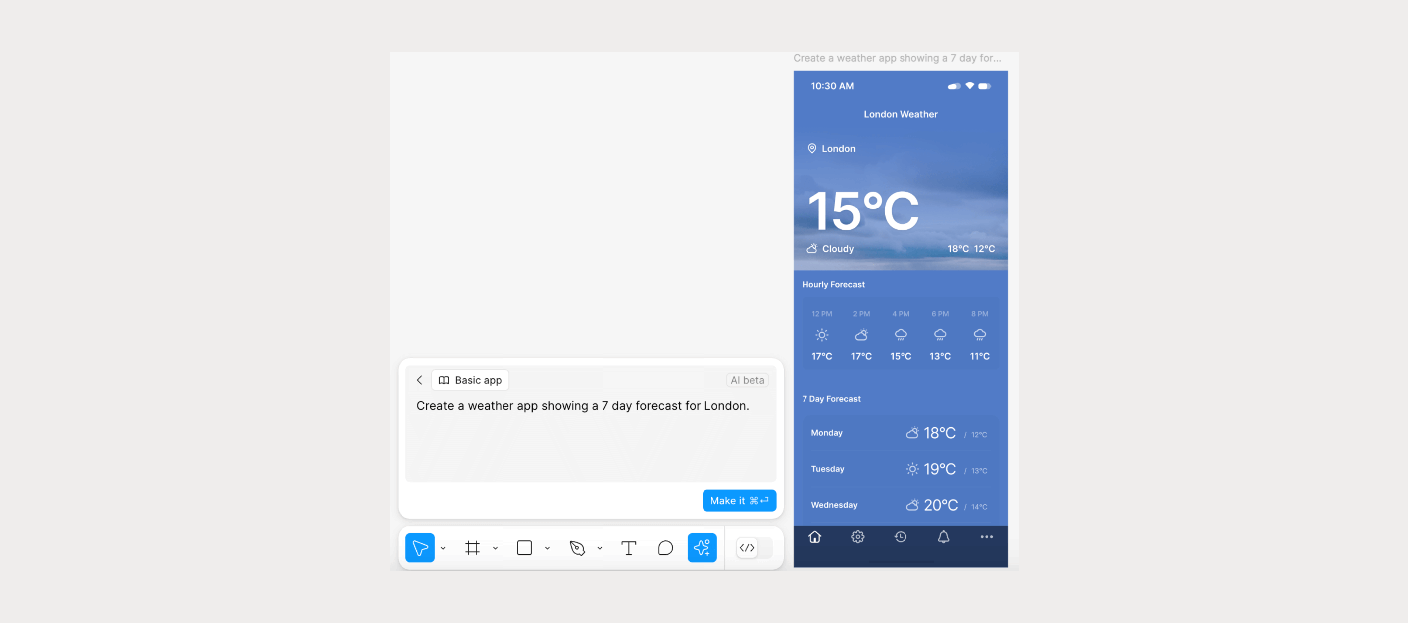Select the Move tool in the toolbar
The height and width of the screenshot is (623, 1408).
click(420, 547)
